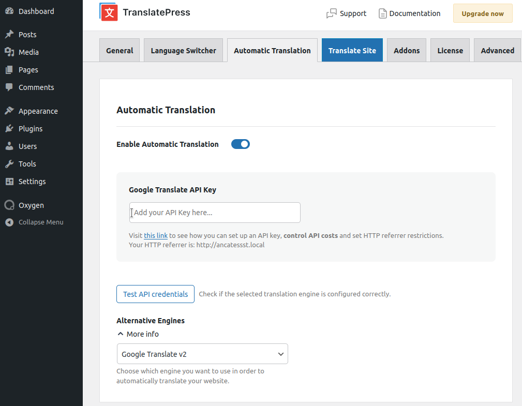Click the TranslatePress logo icon
Viewport: 522px width, 406px height.
tap(108, 12)
